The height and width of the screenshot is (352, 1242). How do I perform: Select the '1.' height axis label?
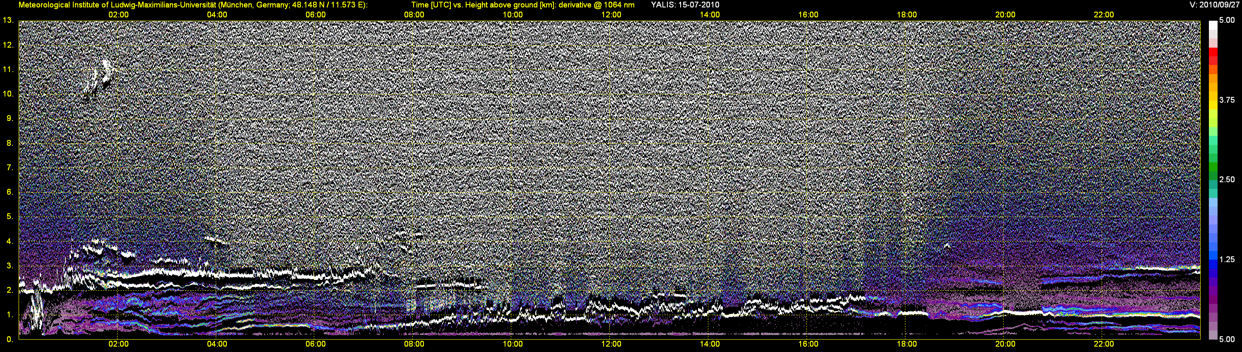point(10,314)
